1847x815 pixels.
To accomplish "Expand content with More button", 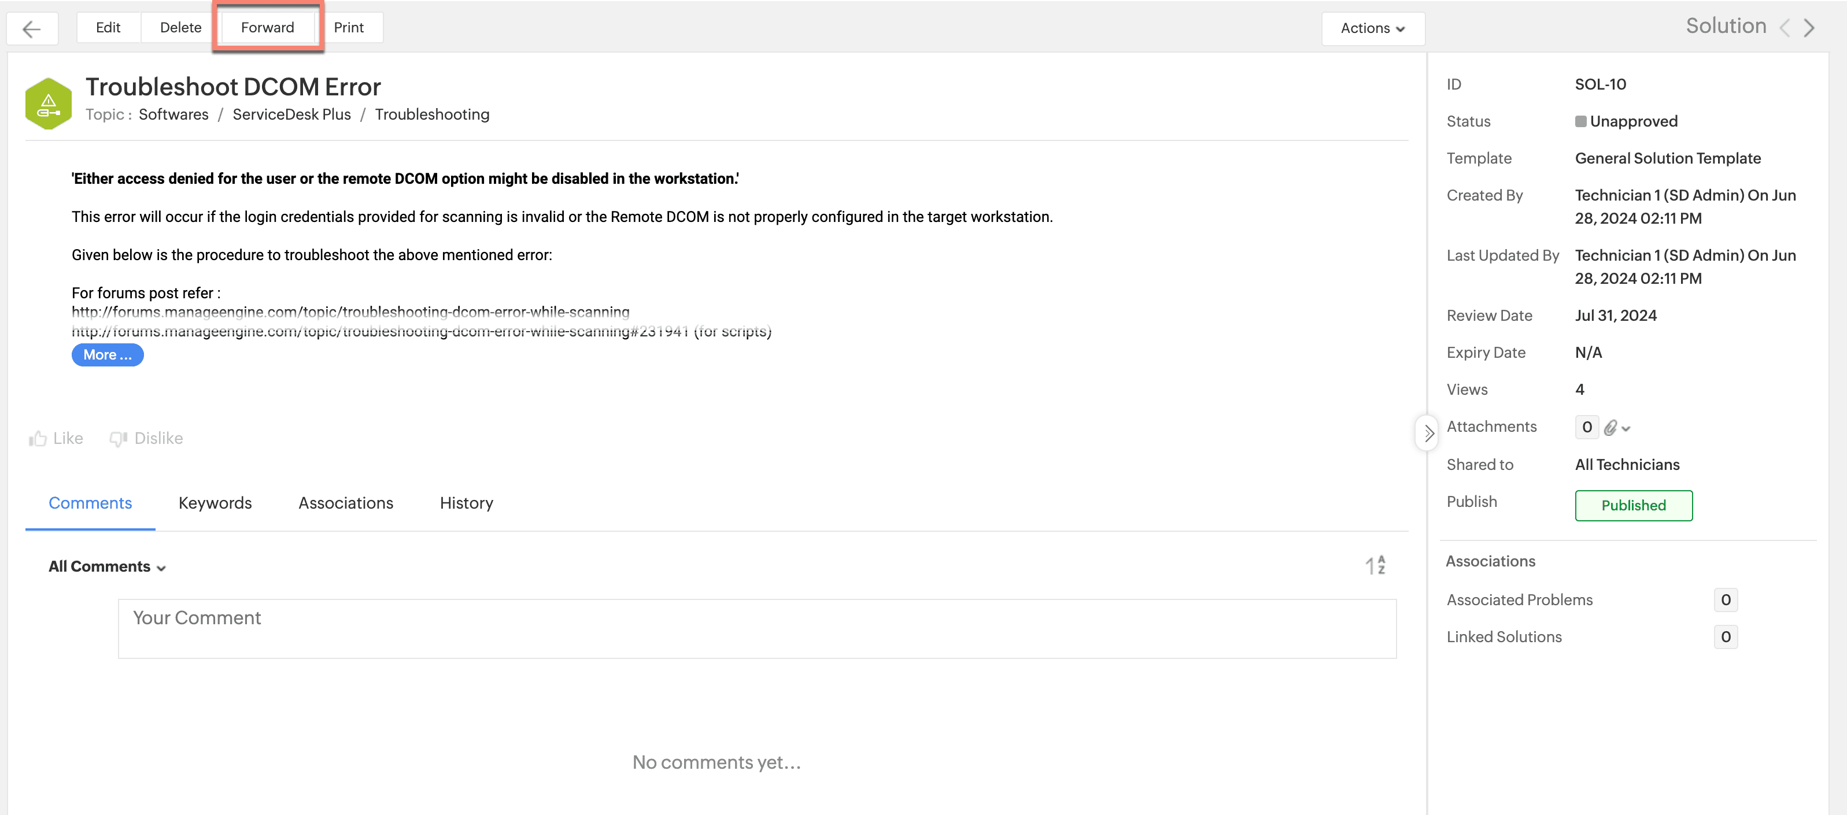I will tap(108, 355).
